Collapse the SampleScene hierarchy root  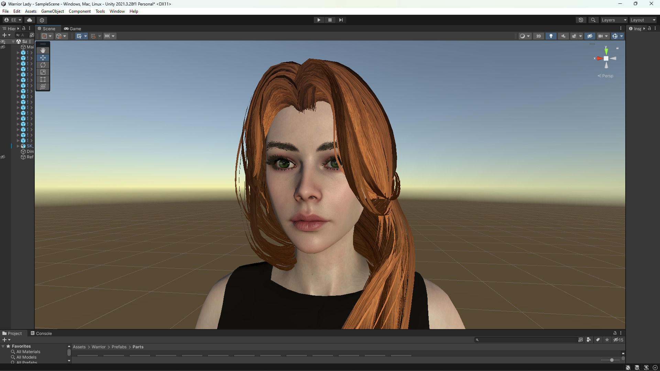click(13, 42)
